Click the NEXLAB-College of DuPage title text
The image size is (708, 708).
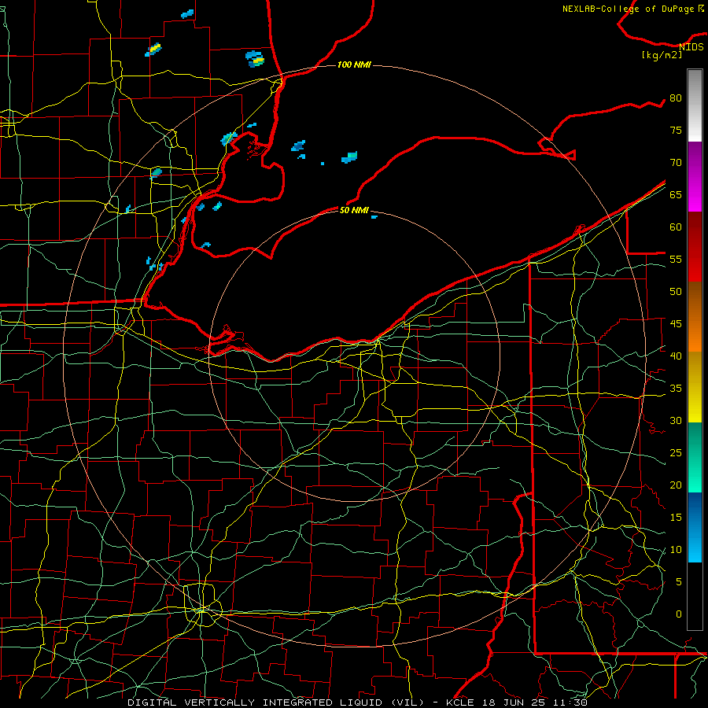629,9
